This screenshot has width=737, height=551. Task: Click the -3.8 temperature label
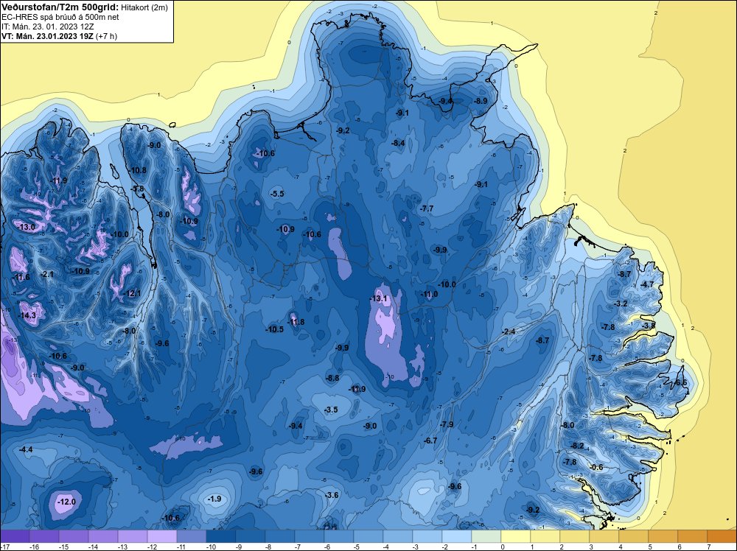(x=649, y=326)
